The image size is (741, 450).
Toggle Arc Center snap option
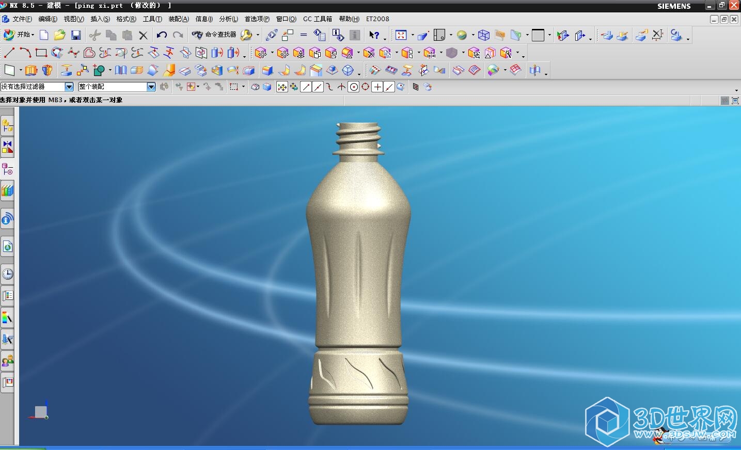pos(354,87)
